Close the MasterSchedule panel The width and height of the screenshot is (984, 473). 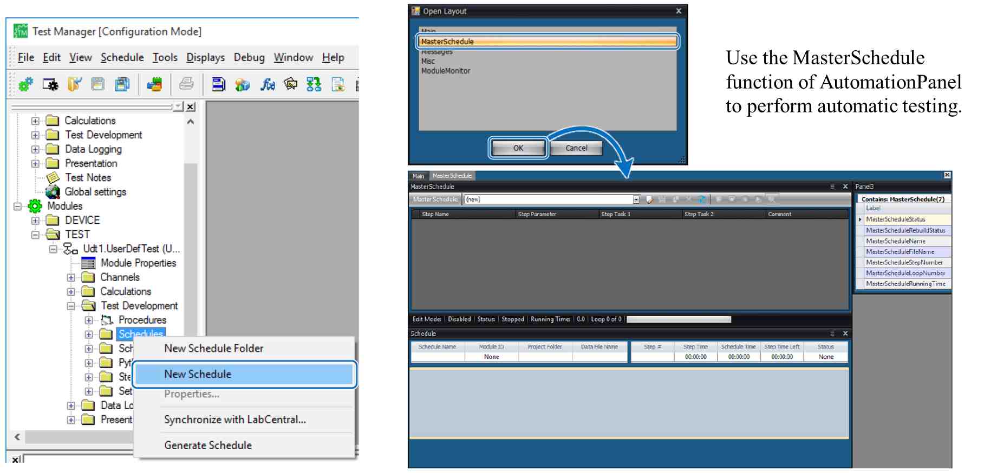coord(845,186)
